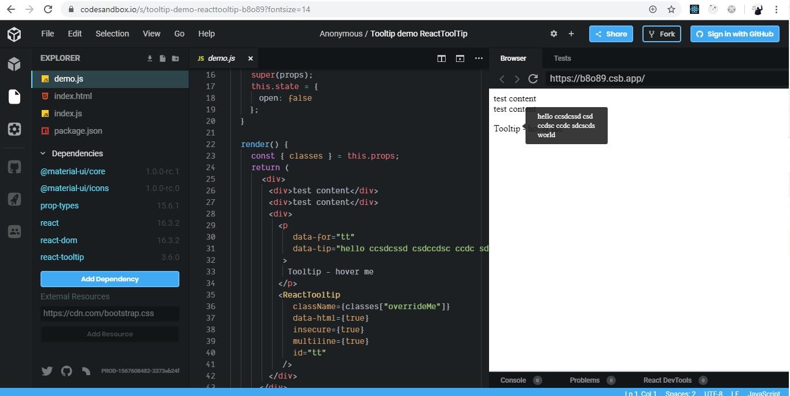Click the download project icon in Explorer

click(x=150, y=58)
